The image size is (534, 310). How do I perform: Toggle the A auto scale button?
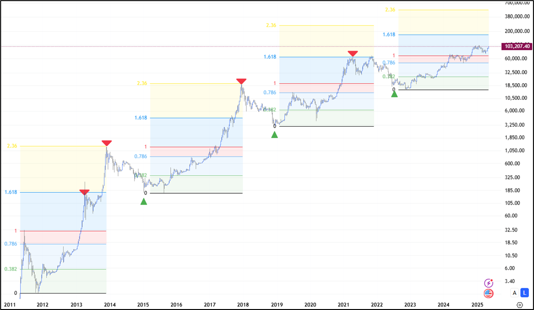(514, 293)
